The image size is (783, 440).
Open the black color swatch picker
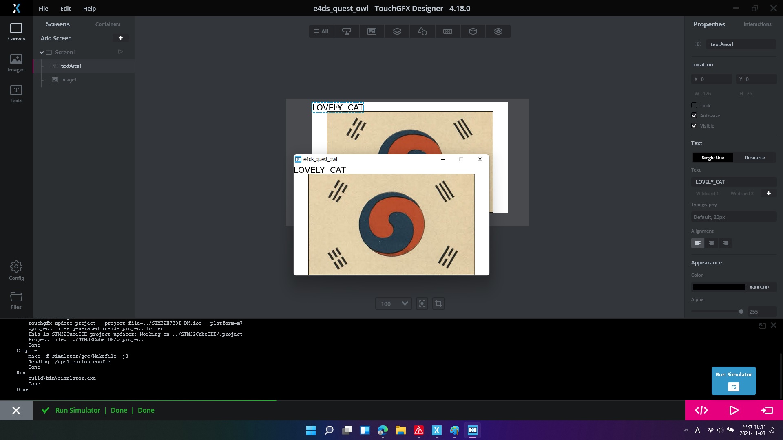click(x=719, y=287)
